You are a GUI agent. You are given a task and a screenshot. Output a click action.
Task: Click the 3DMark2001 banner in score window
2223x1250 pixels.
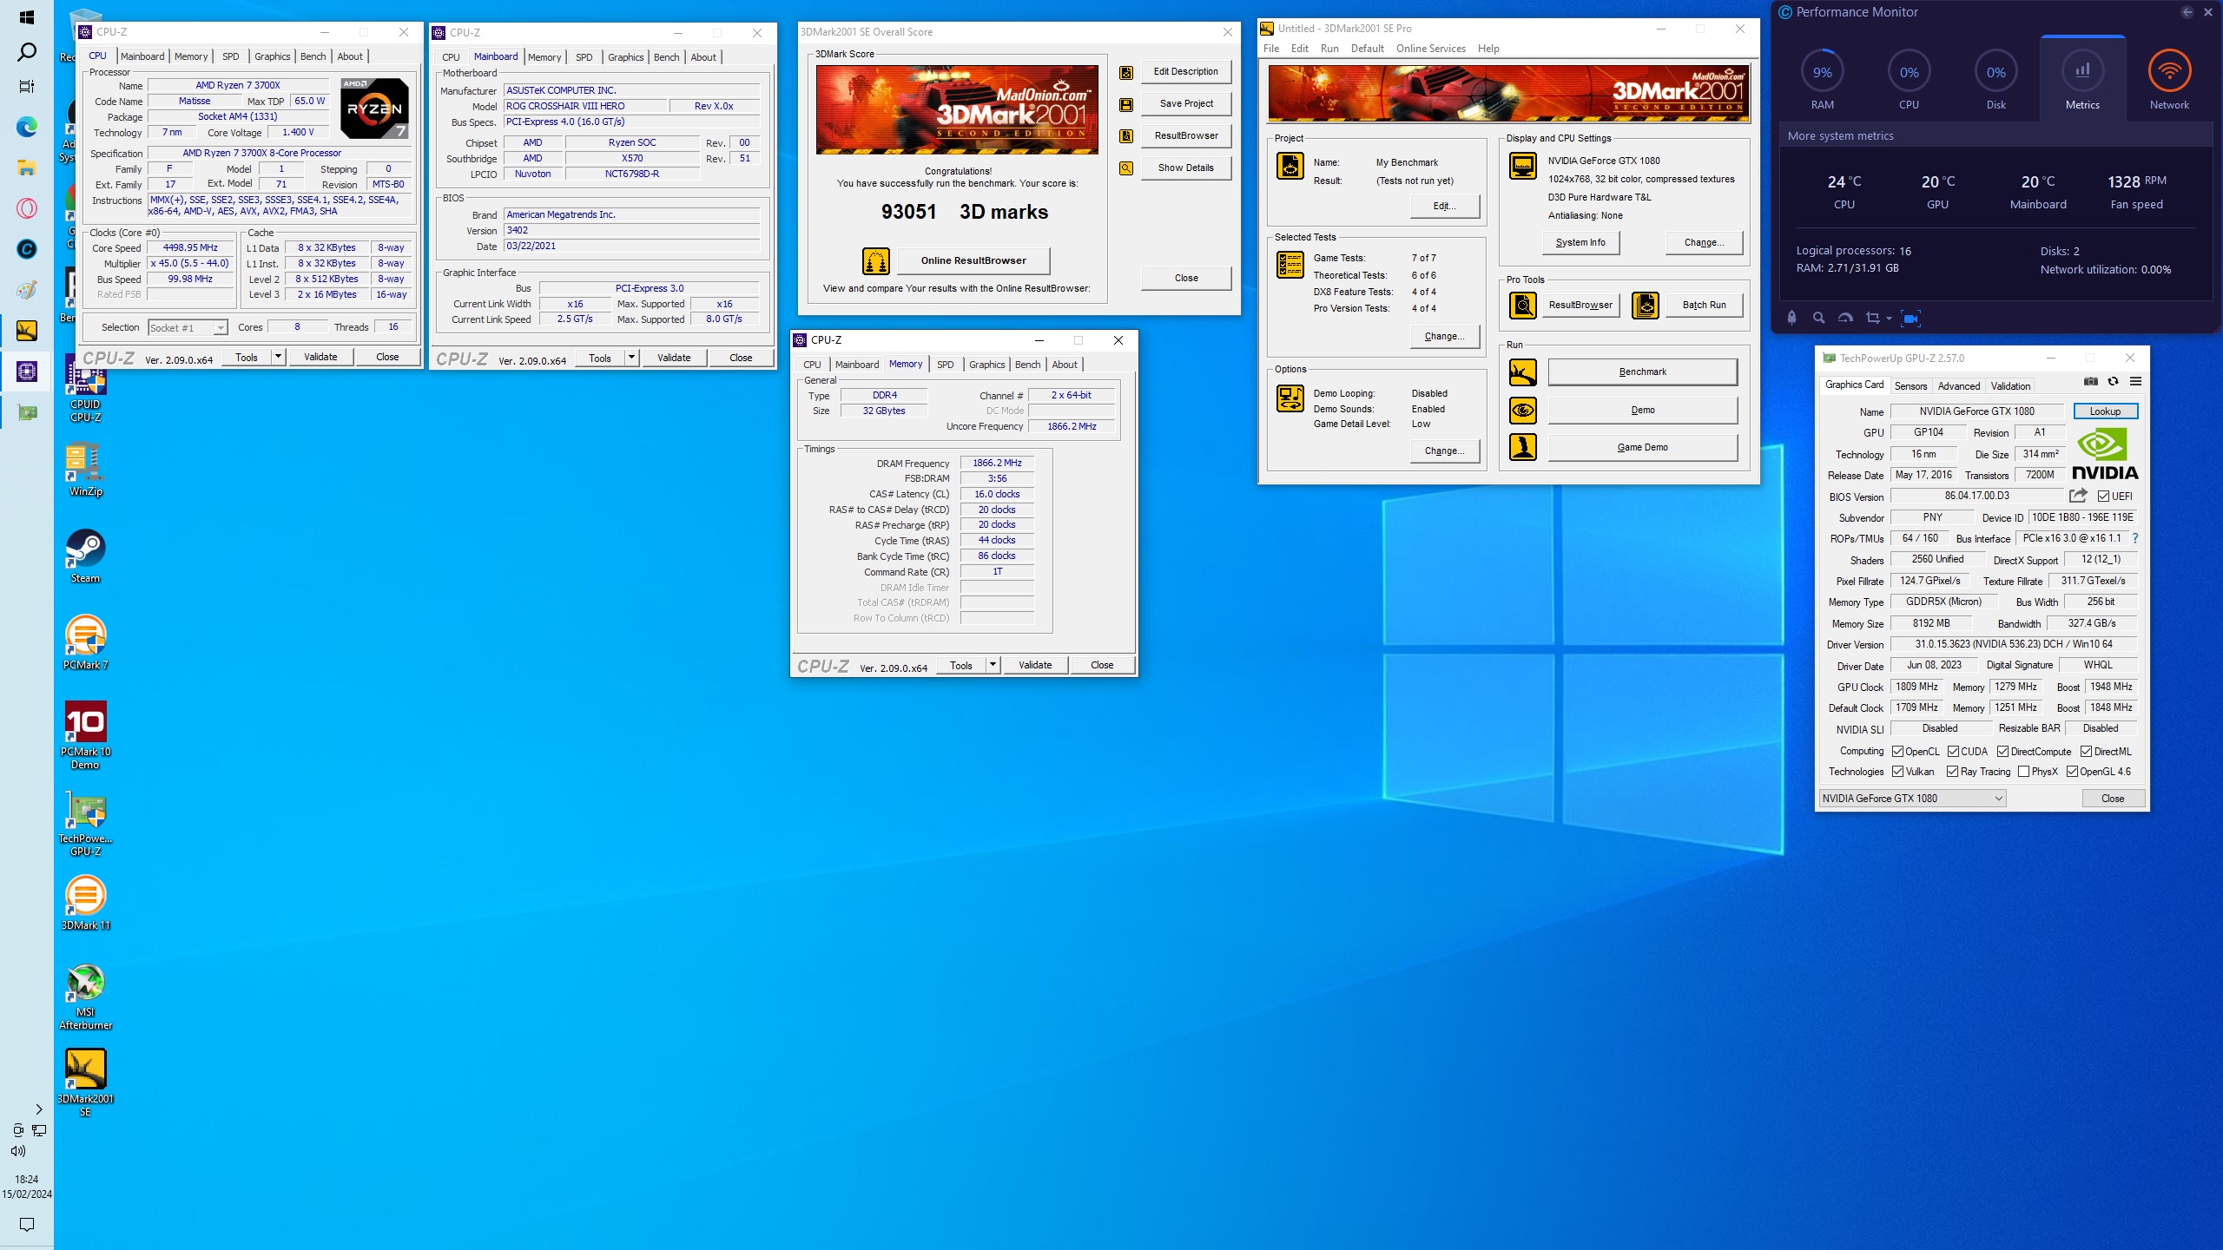(957, 110)
